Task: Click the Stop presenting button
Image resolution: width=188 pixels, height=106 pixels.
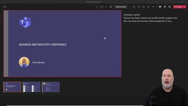Action: 121,7
